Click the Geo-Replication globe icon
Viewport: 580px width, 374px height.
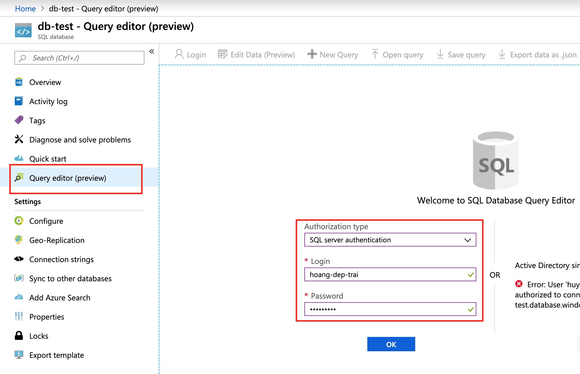coord(19,240)
